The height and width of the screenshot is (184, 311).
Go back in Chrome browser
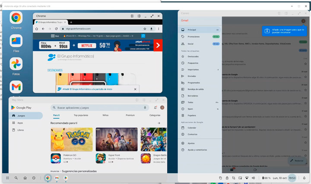[43, 29]
